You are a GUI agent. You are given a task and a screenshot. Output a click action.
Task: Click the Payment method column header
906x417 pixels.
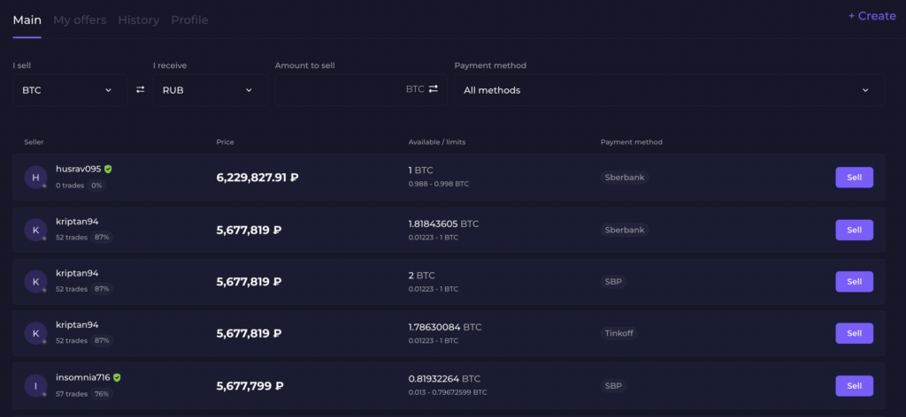coord(632,142)
